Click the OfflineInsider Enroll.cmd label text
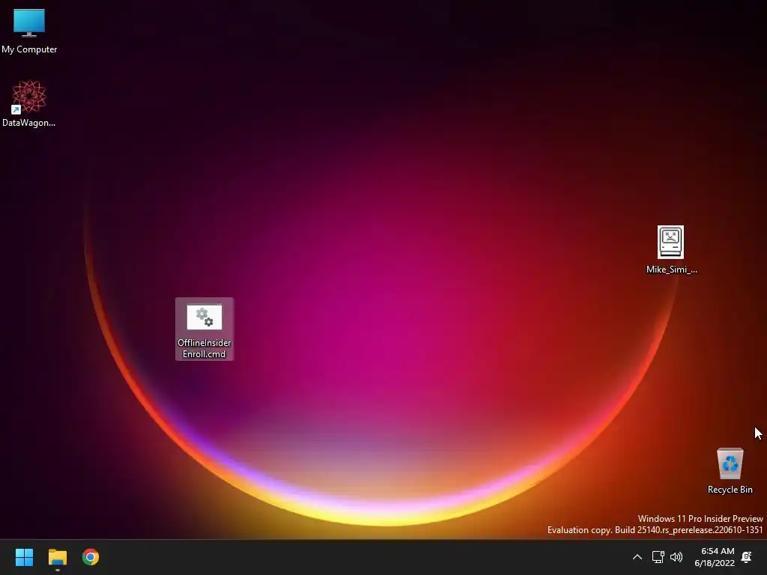Screen dimensions: 767x575 (204, 348)
